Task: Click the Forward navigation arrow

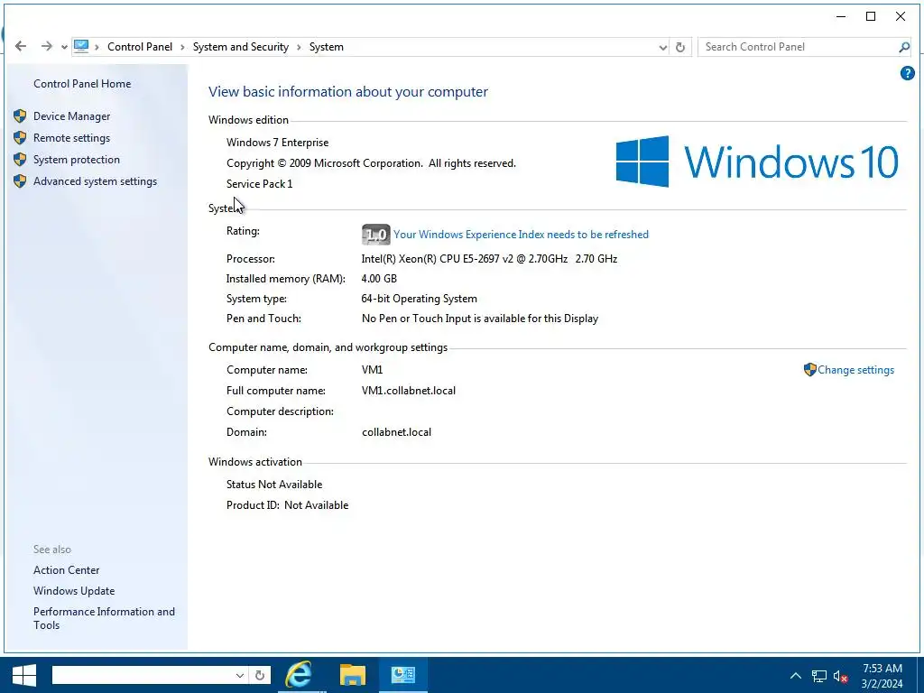Action: 46,47
